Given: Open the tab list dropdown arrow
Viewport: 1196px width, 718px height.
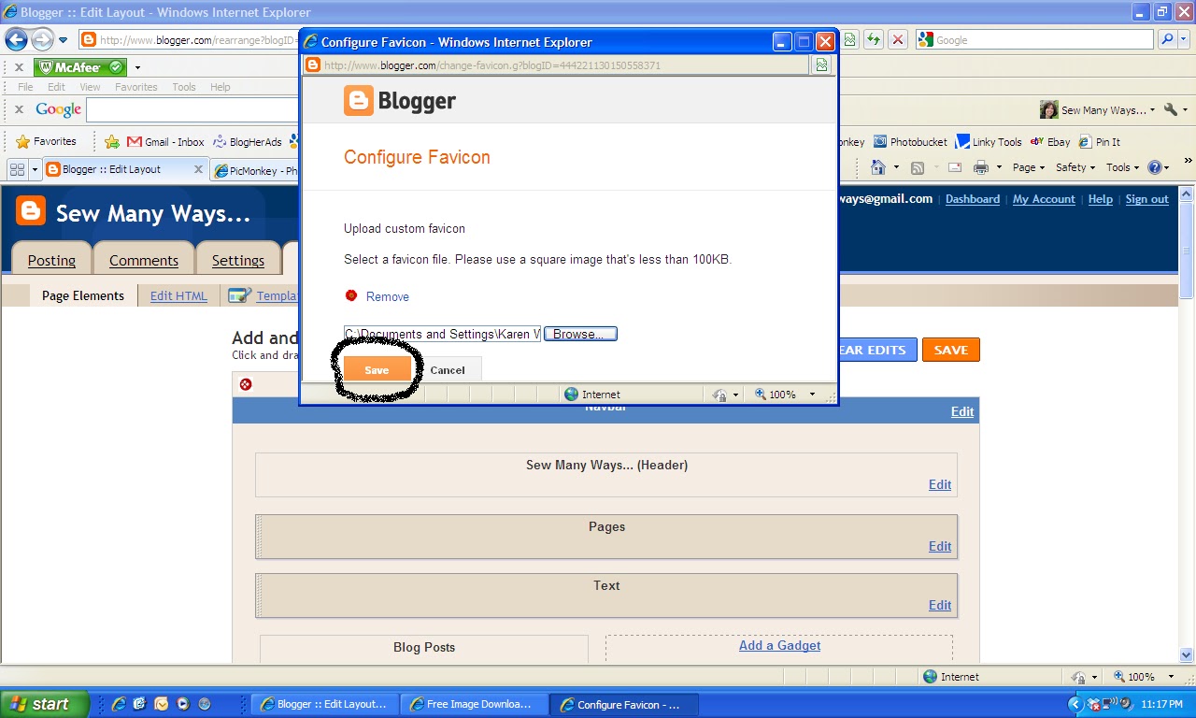Looking at the screenshot, I should point(35,169).
